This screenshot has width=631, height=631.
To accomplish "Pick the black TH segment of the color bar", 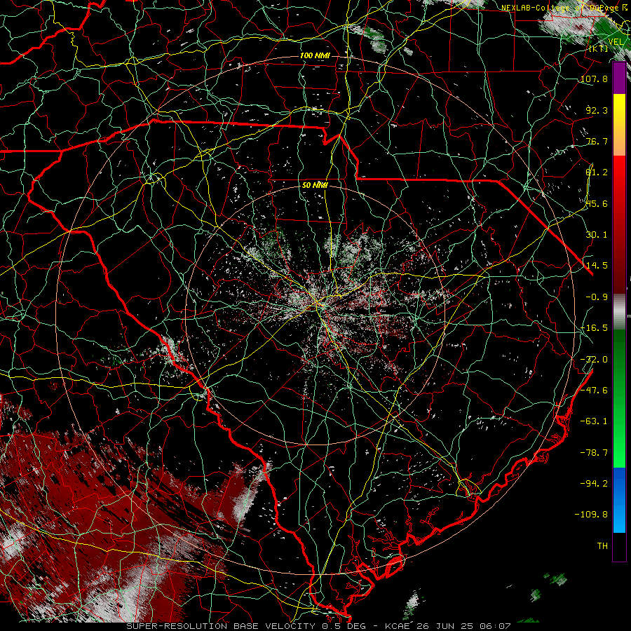I will click(619, 546).
